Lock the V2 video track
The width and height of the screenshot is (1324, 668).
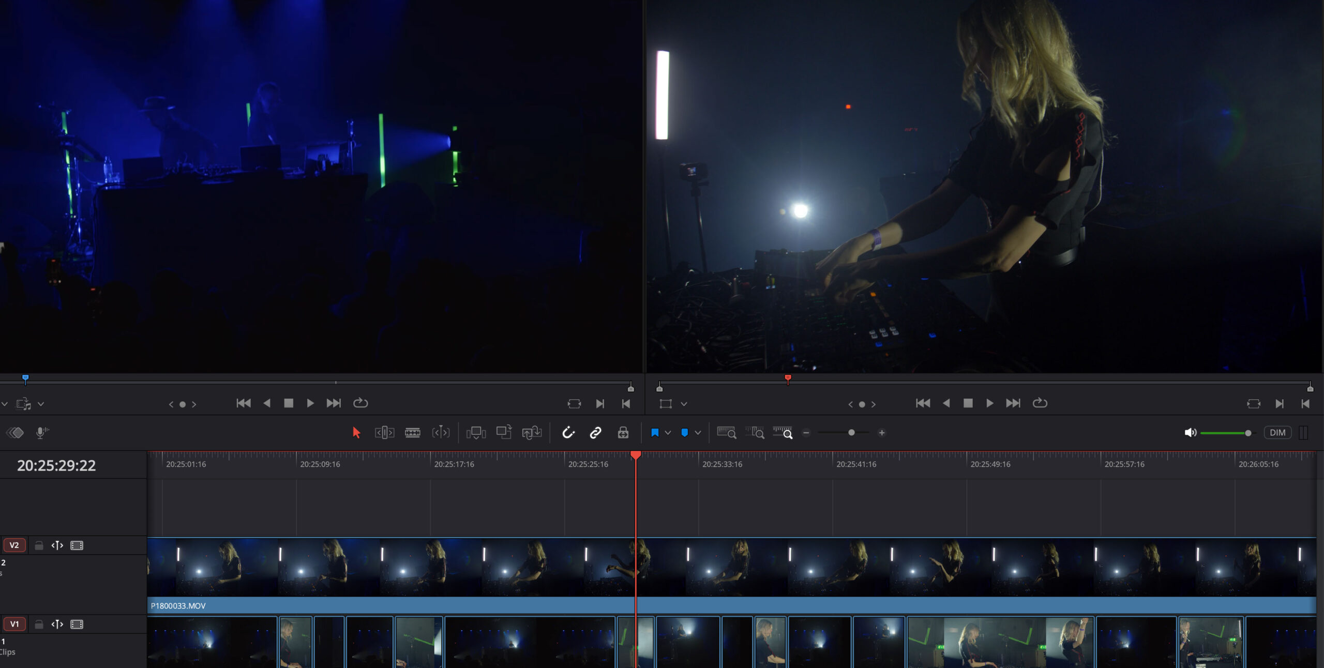(39, 545)
